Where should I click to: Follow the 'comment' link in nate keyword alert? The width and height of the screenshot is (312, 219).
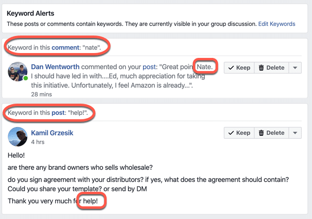tap(65, 48)
